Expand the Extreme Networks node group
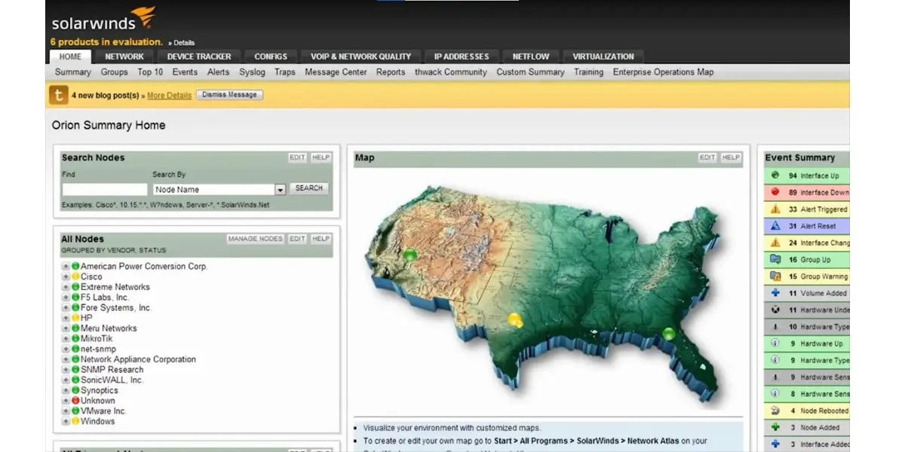Screen dimensions: 905x452 point(66,287)
